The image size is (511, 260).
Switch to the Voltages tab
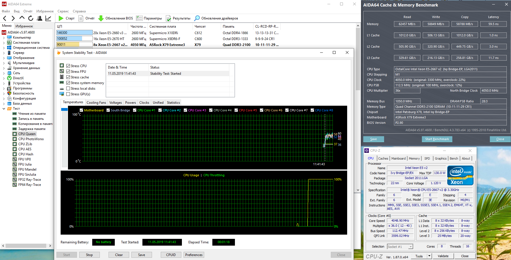click(116, 103)
